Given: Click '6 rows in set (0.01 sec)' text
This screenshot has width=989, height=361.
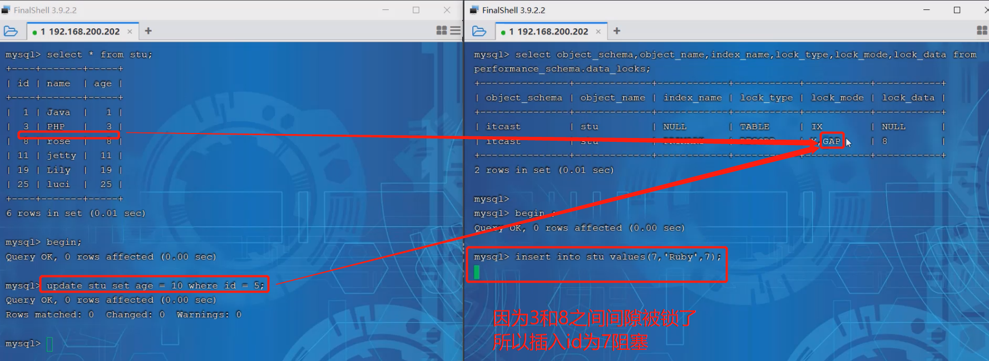Looking at the screenshot, I should tap(76, 214).
